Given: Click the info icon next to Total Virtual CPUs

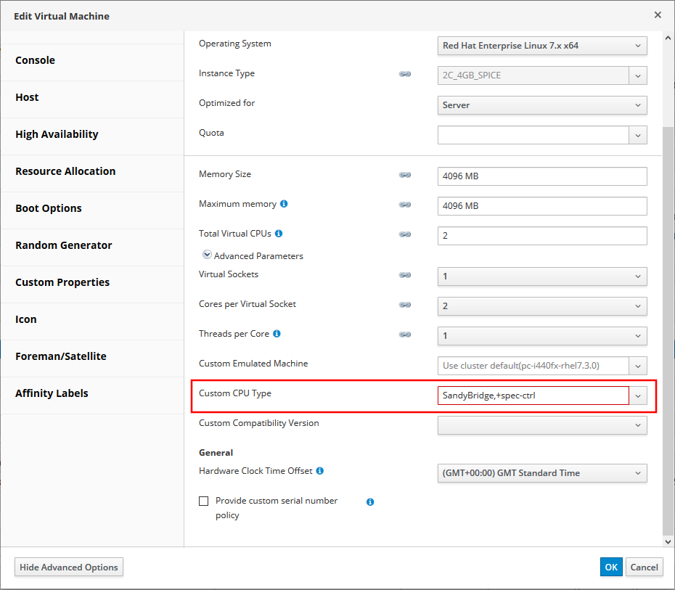Looking at the screenshot, I should (x=279, y=234).
